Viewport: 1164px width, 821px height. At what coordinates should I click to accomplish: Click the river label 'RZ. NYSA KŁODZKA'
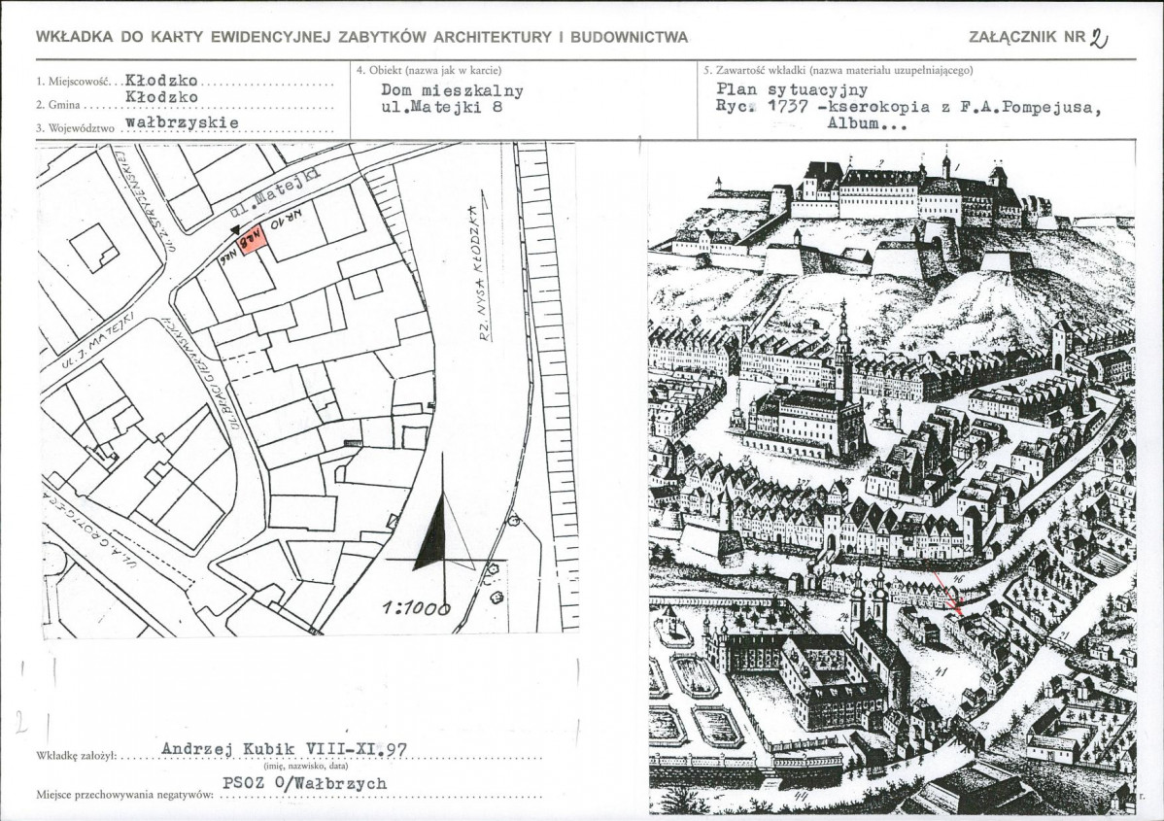pyautogui.click(x=483, y=272)
